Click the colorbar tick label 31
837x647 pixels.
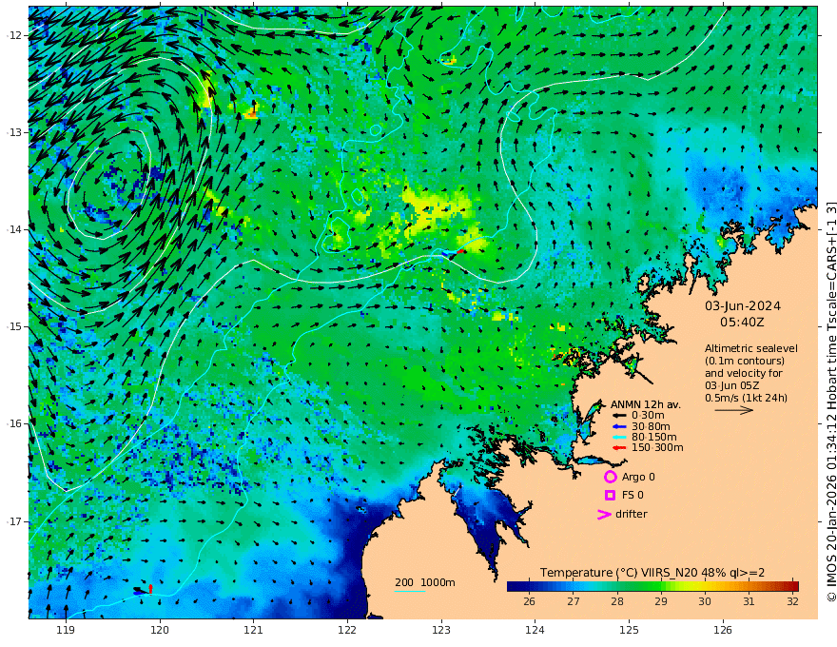click(749, 601)
